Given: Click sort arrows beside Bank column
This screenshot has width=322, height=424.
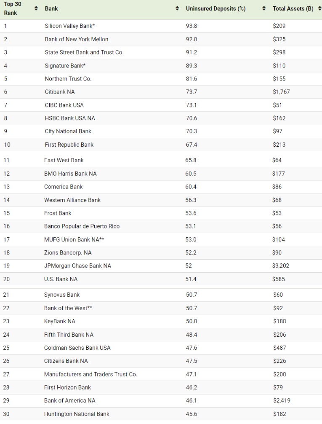Looking at the screenshot, I should pos(177,8).
